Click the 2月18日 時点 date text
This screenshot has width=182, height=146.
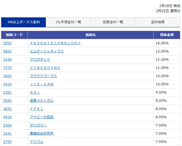pyautogui.click(x=170, y=6)
